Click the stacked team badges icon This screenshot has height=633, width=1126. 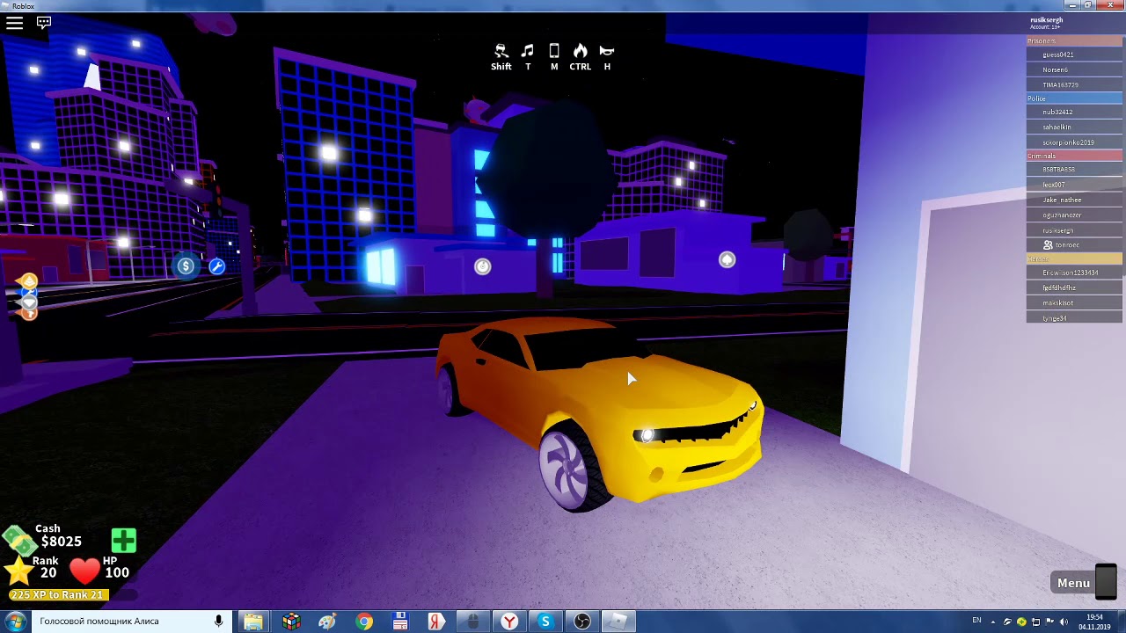[28, 296]
